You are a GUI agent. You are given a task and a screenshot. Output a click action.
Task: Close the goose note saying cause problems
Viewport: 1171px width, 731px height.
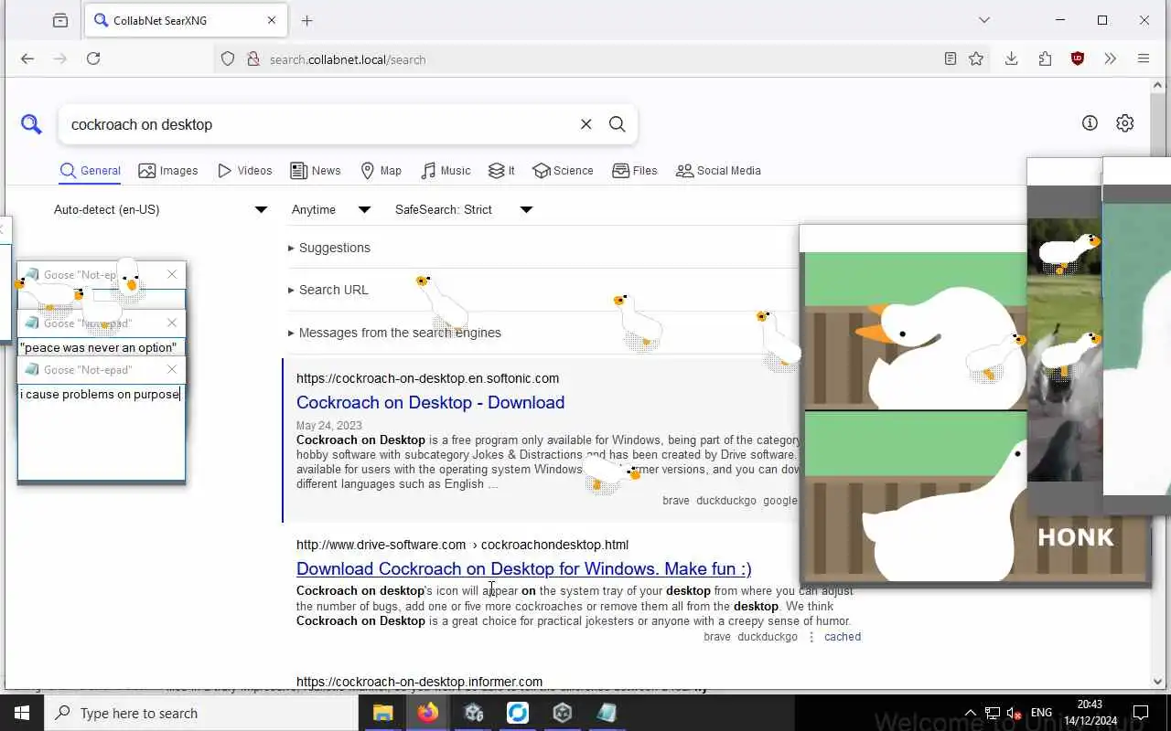(172, 369)
